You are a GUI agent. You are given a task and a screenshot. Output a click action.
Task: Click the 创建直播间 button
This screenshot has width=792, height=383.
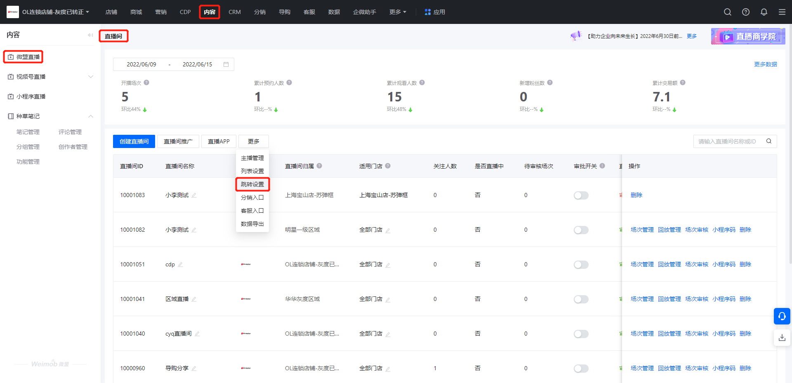[134, 141]
